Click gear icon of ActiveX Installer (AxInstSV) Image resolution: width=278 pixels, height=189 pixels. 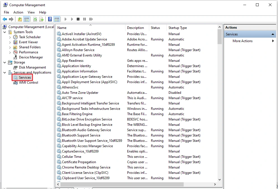(x=59, y=34)
